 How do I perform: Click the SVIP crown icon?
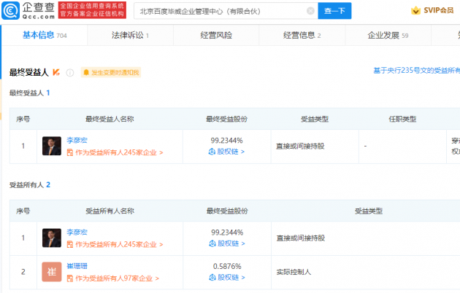[x=415, y=11]
